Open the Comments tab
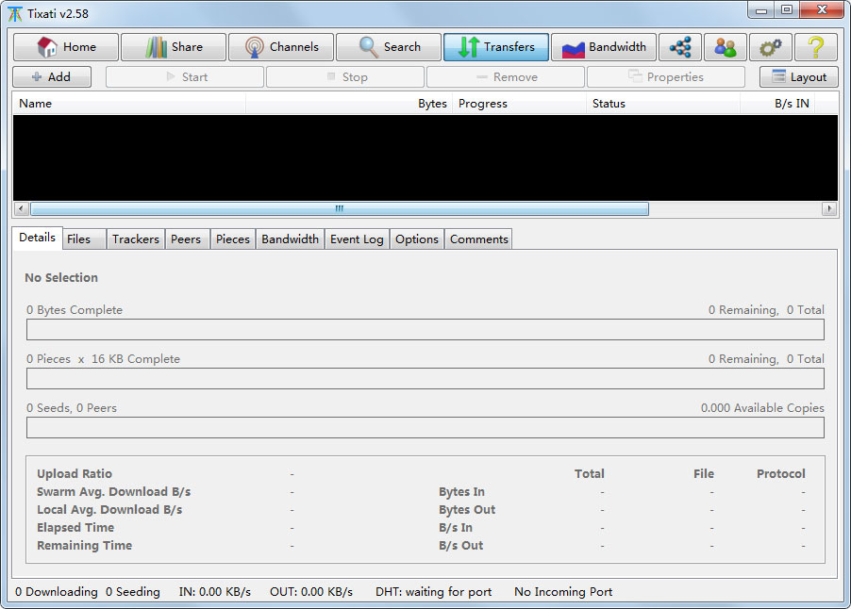 [x=478, y=239]
